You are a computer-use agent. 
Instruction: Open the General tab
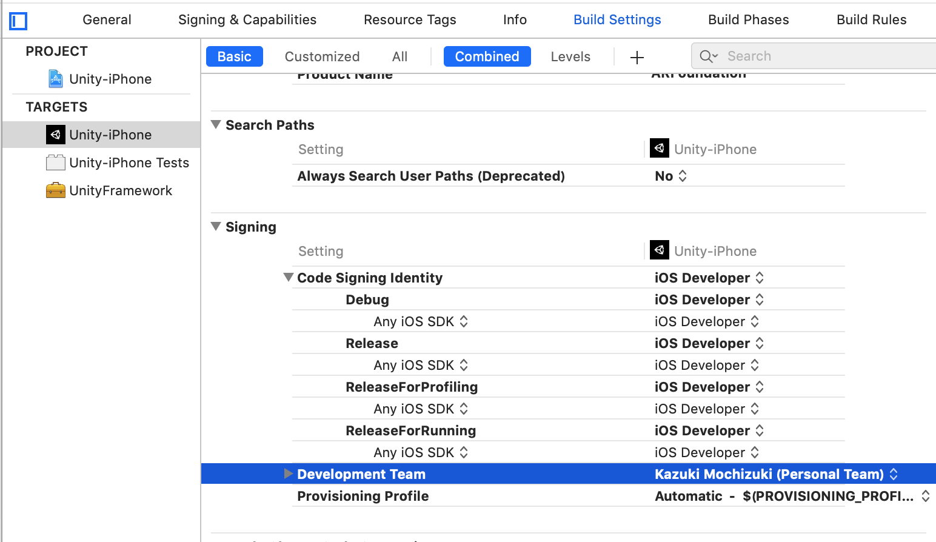107,19
